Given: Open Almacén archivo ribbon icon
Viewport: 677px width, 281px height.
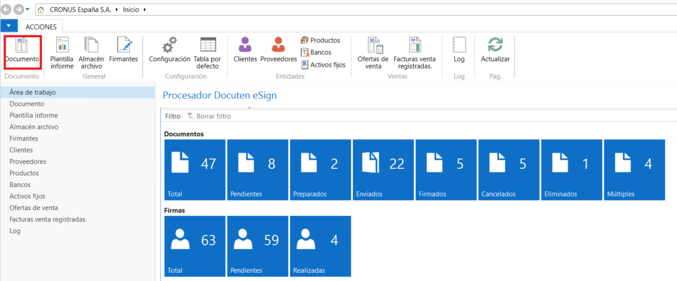Looking at the screenshot, I should tap(91, 53).
